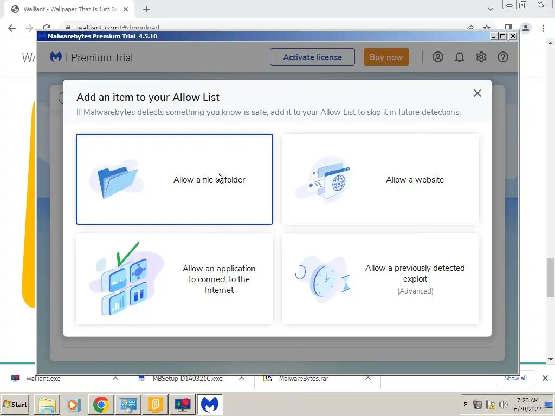This screenshot has width=555, height=416.
Task: Switch to Chrome in taskbar
Action: 101,404
